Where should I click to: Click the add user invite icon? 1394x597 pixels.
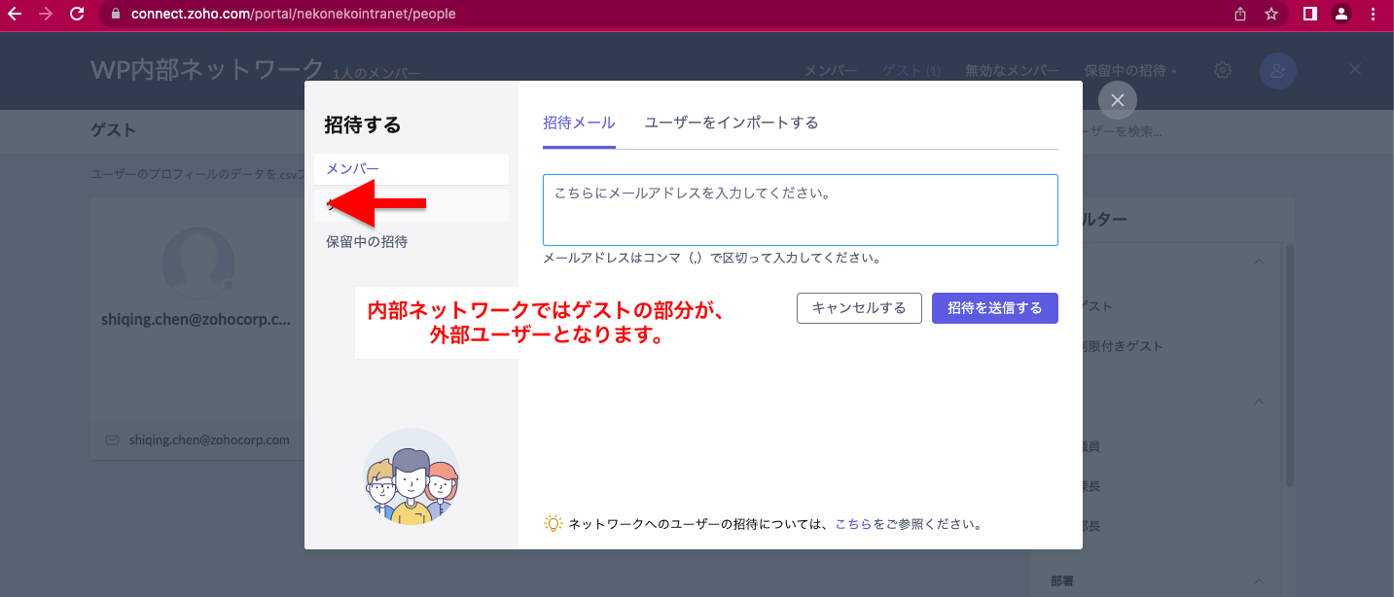pyautogui.click(x=1277, y=71)
